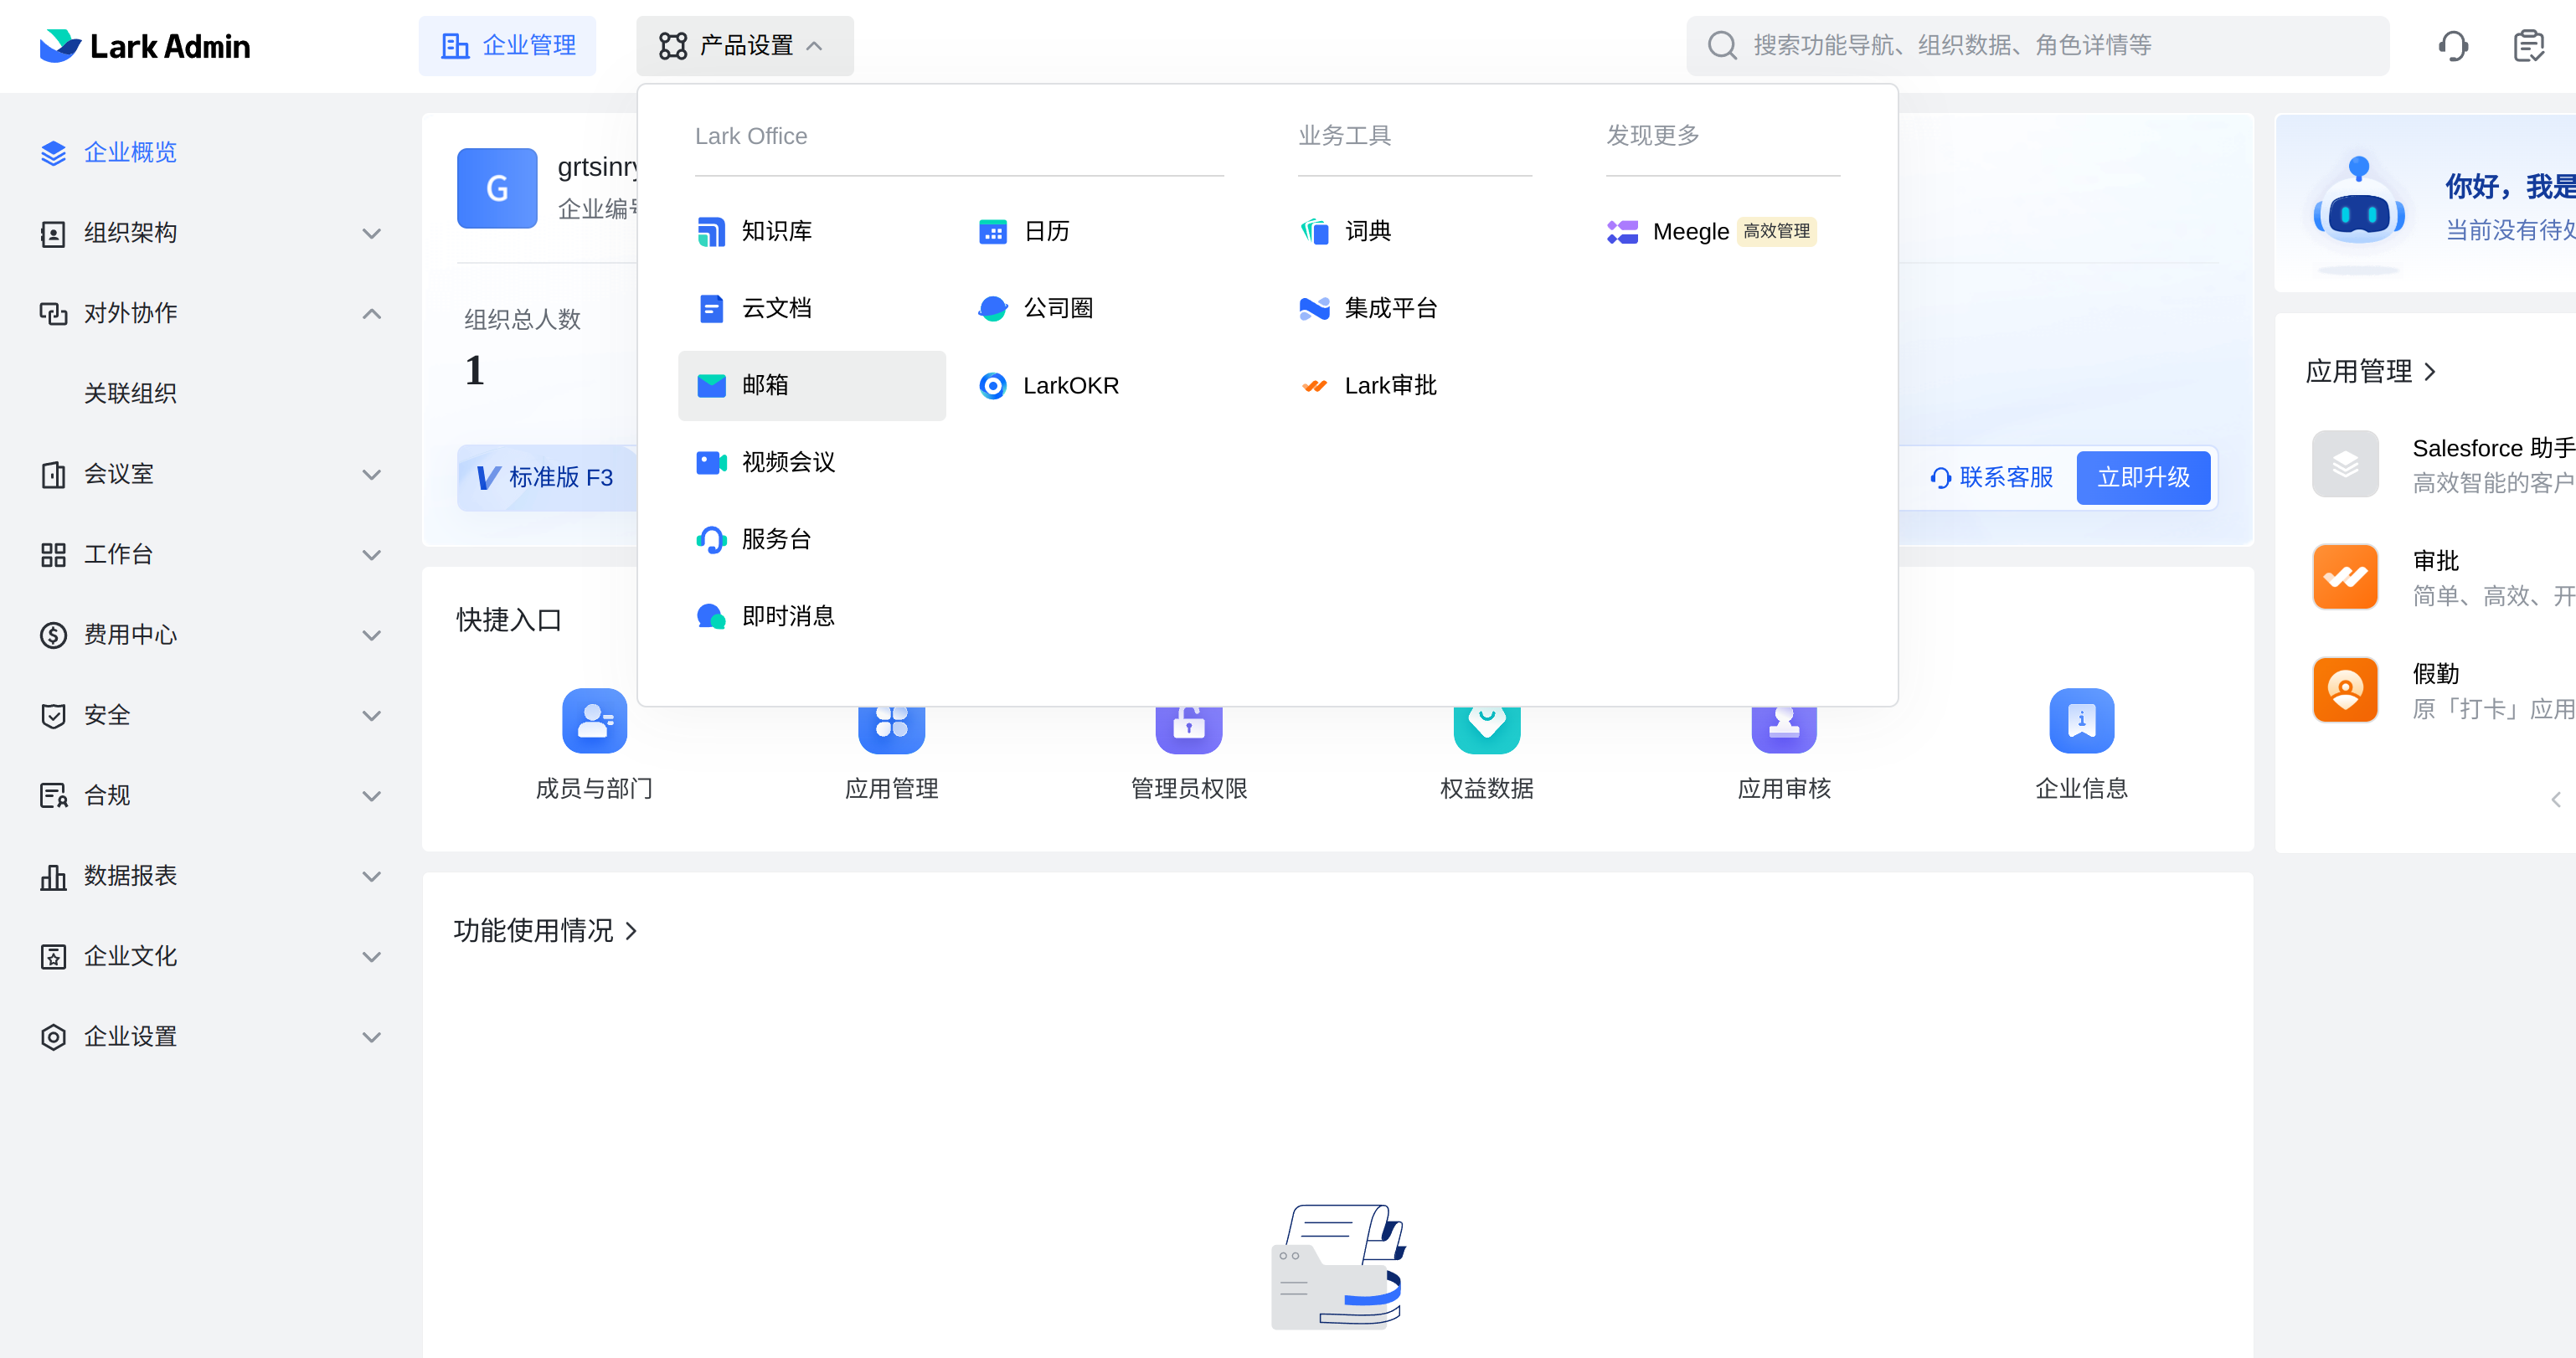Expand the 数据报表 sidebar section
This screenshot has width=2576, height=1358.
[x=372, y=877]
